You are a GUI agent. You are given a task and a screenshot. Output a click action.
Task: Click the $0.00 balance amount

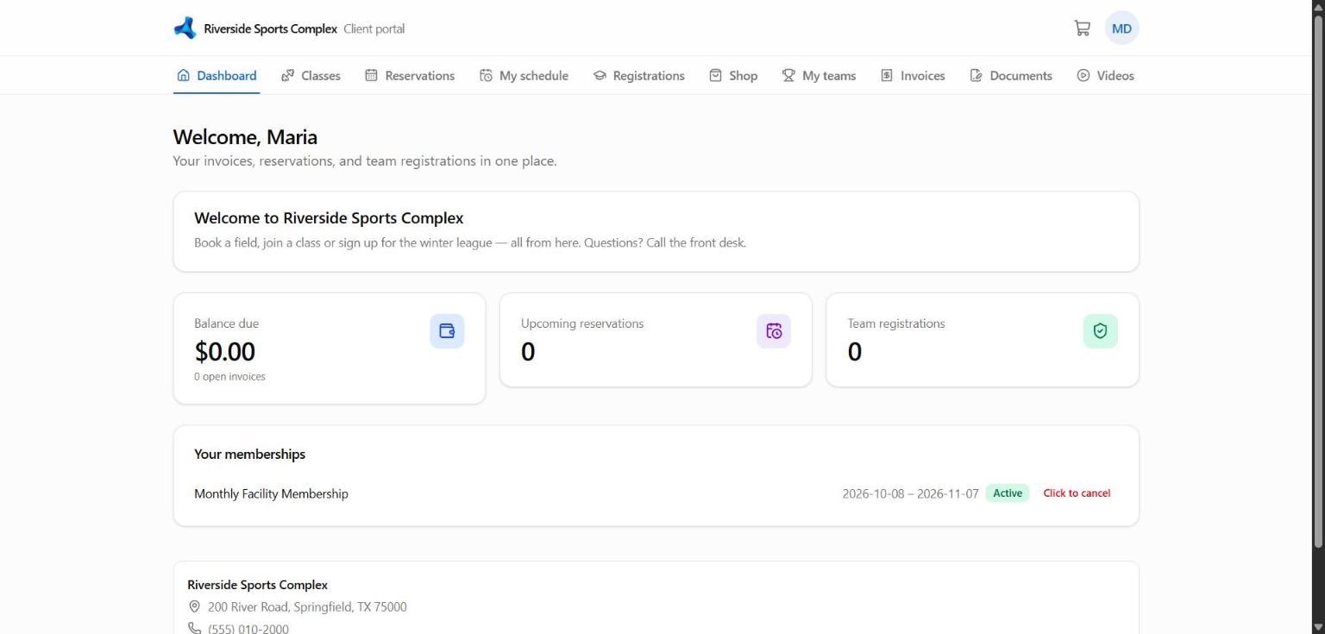[224, 352]
